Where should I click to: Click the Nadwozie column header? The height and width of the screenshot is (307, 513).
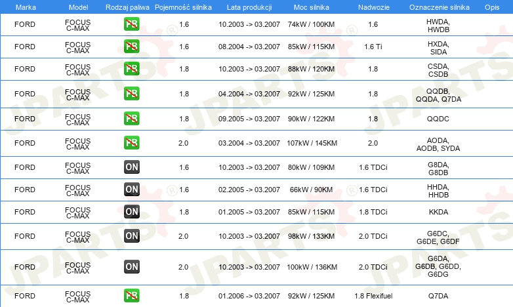tap(374, 7)
